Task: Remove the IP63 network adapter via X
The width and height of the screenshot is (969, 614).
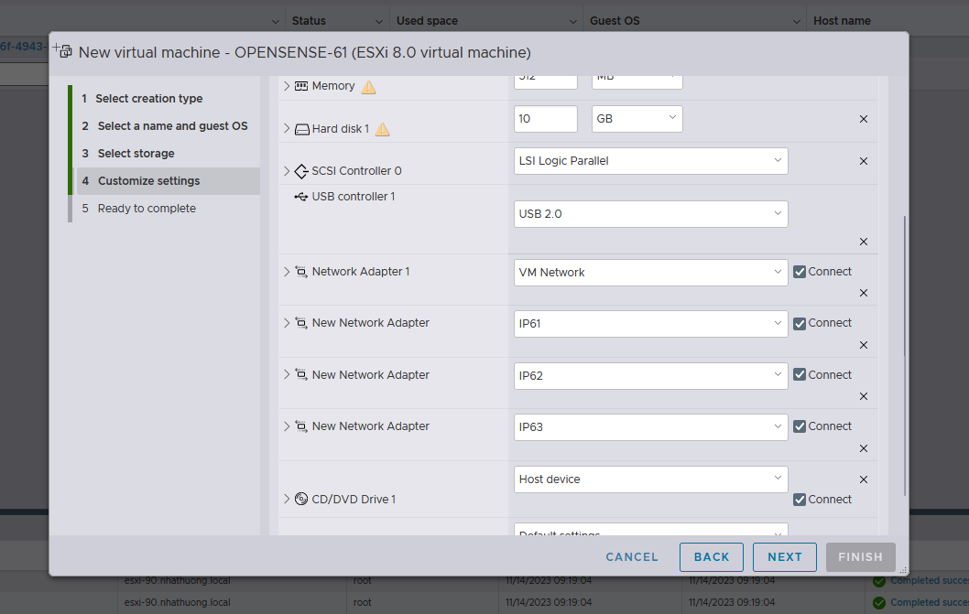Action: (863, 448)
